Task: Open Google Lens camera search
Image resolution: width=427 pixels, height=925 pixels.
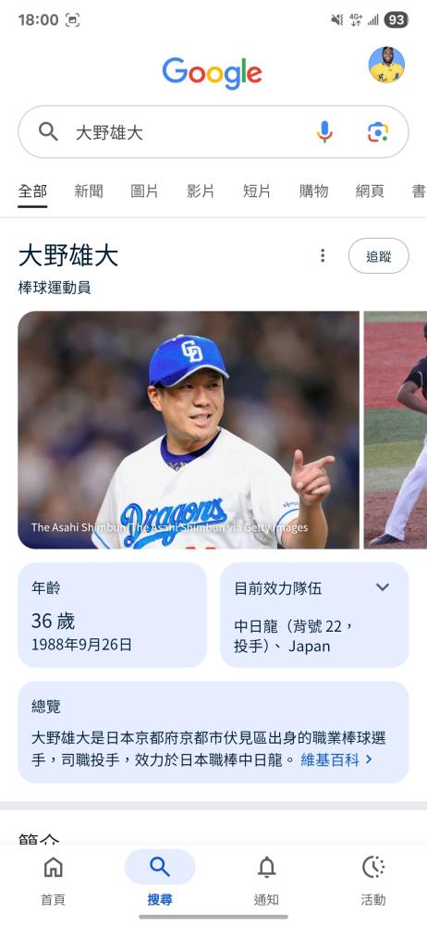Action: 378,131
